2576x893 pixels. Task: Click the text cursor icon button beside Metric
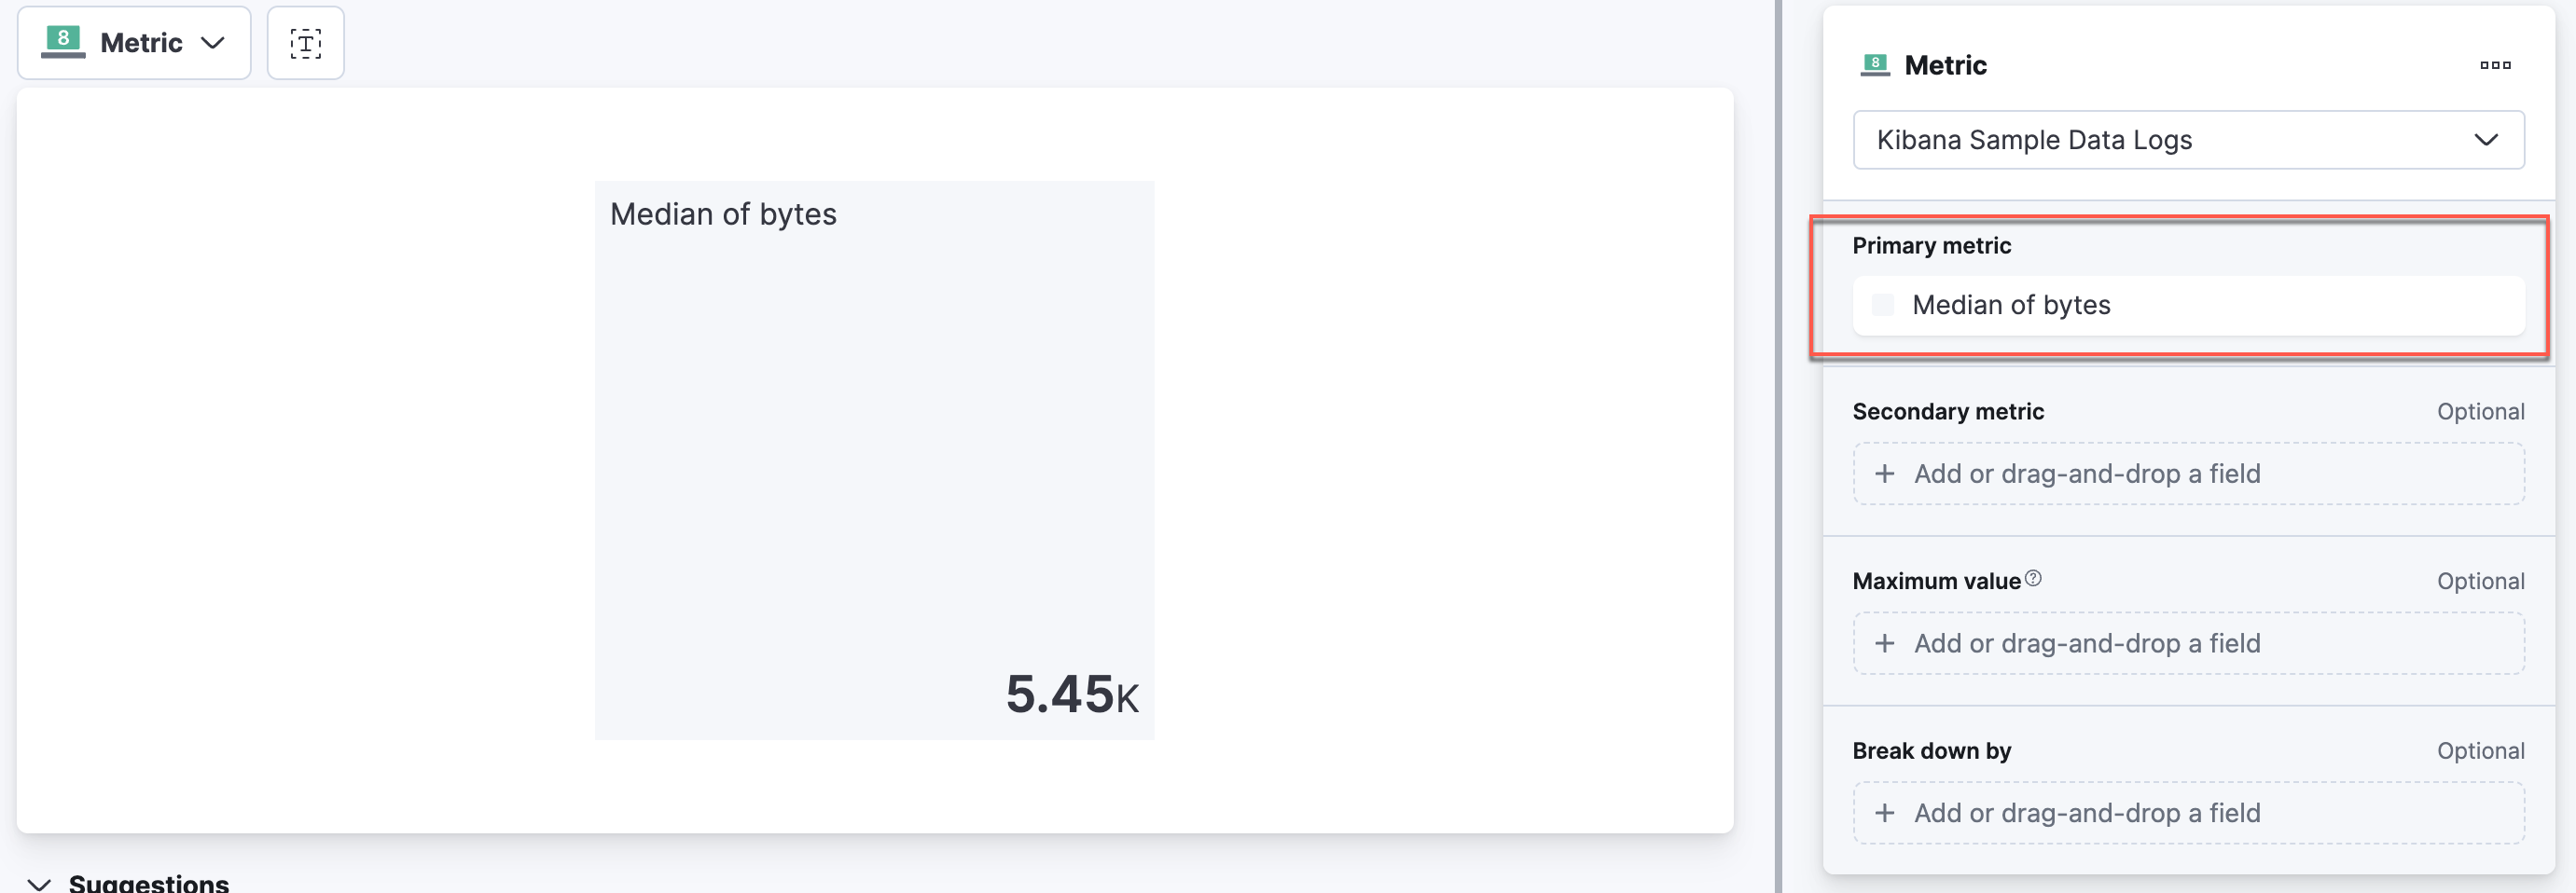[306, 43]
